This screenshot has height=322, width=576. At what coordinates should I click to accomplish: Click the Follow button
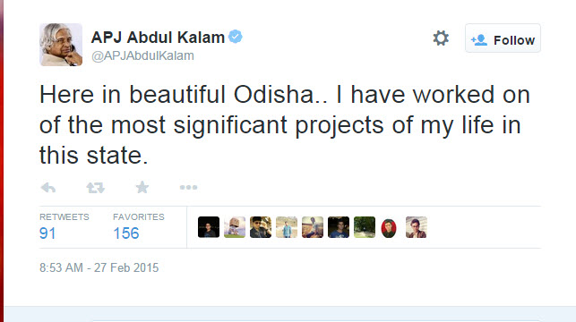click(x=503, y=38)
